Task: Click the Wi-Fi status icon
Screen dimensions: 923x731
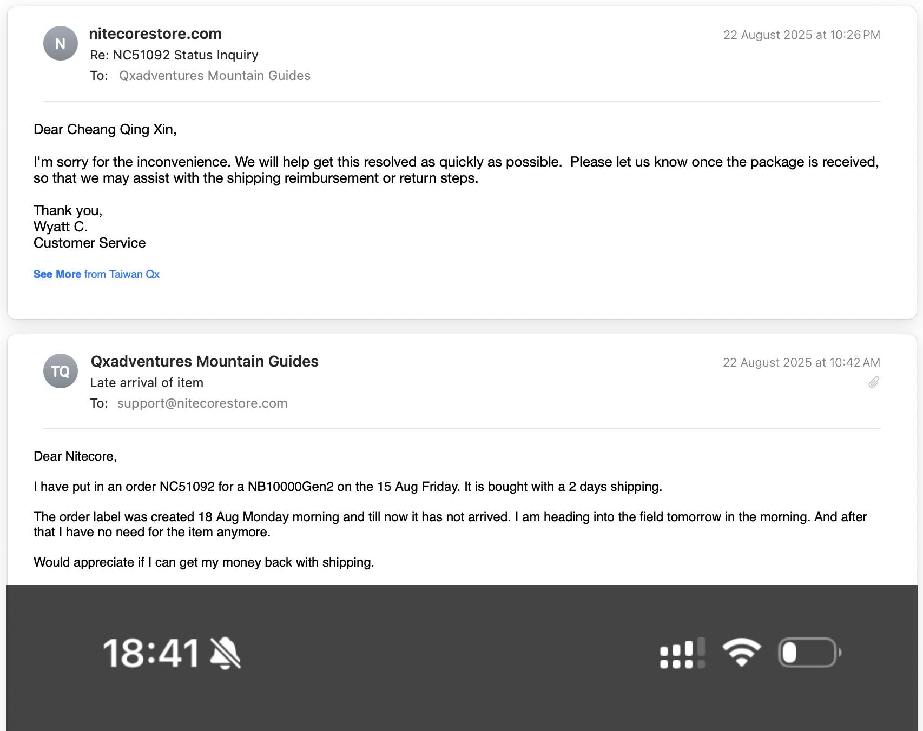Action: coord(741,653)
